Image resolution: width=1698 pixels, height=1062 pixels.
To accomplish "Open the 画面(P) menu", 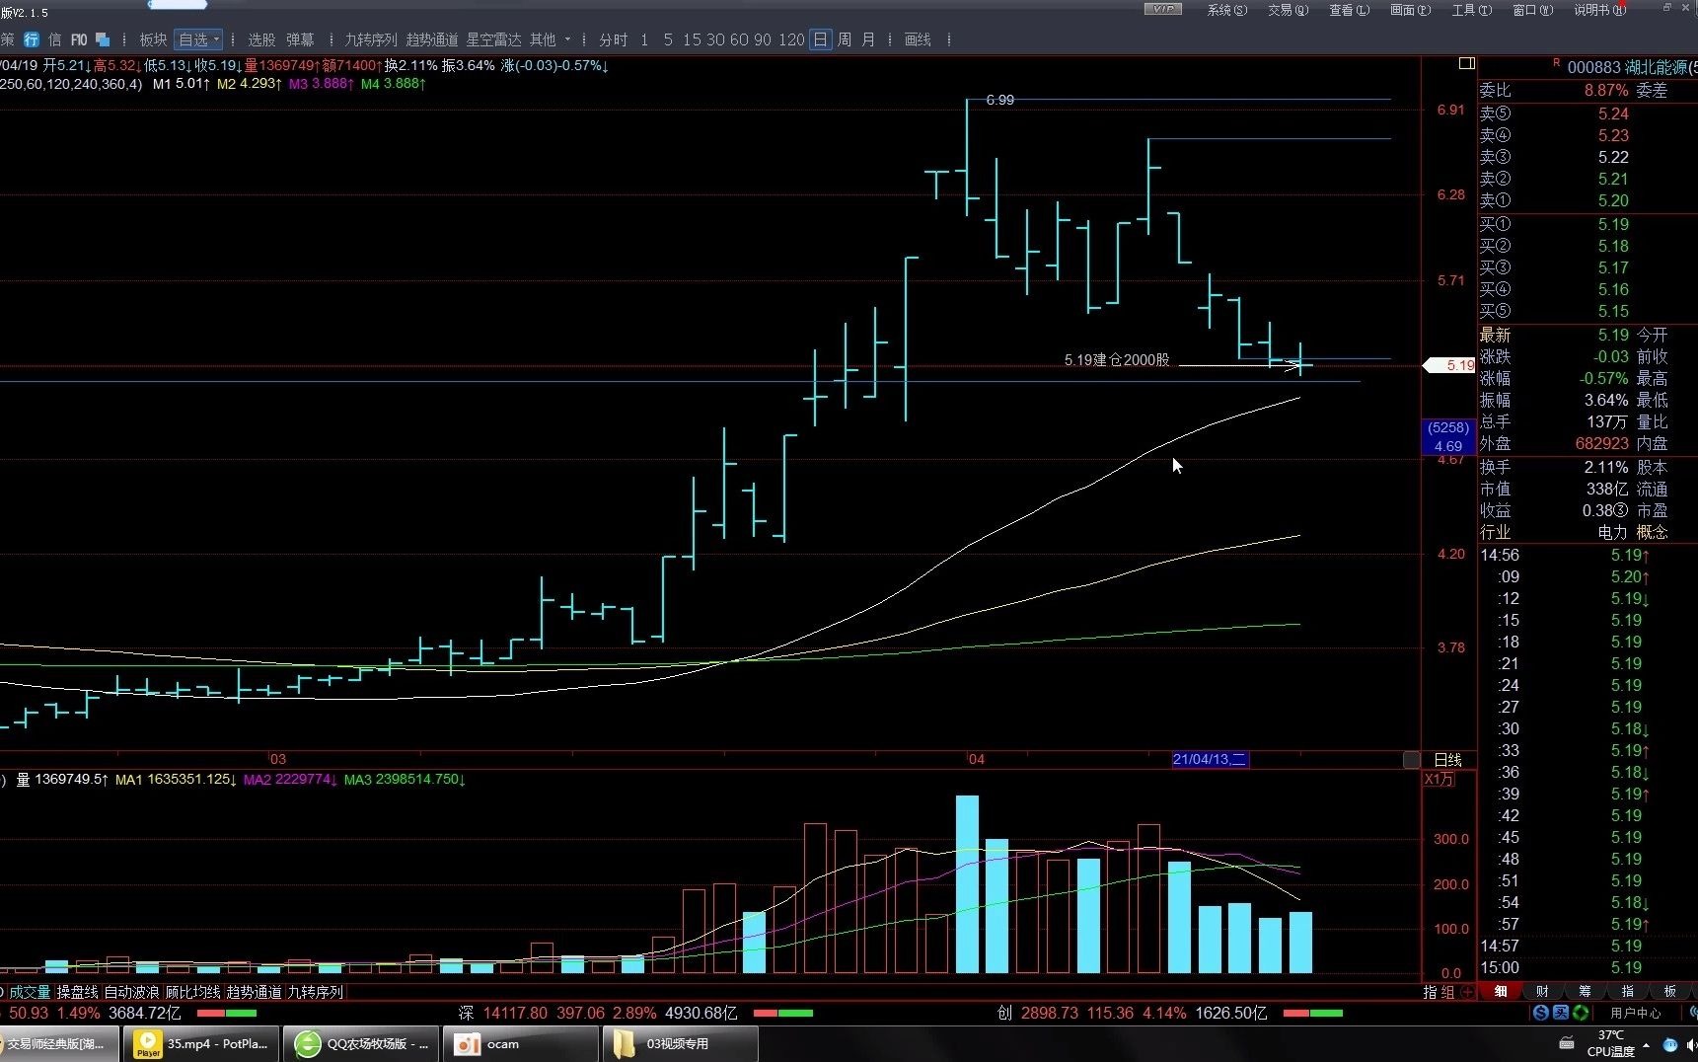I will tap(1410, 10).
